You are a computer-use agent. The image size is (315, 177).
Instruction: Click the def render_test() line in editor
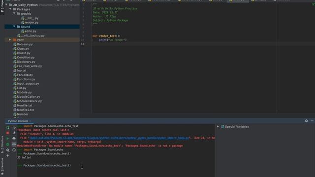click(x=106, y=36)
